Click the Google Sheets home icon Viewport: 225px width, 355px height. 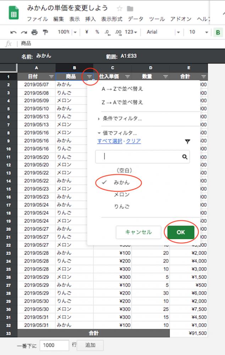(13, 13)
